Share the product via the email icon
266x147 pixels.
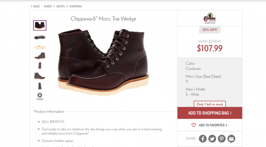click(231, 139)
